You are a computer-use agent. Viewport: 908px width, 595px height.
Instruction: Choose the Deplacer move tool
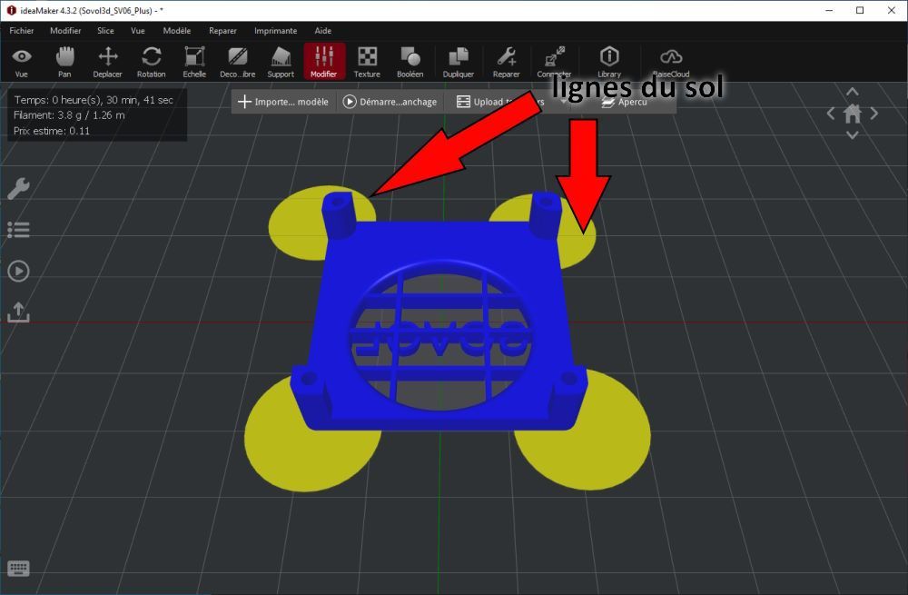tap(108, 62)
